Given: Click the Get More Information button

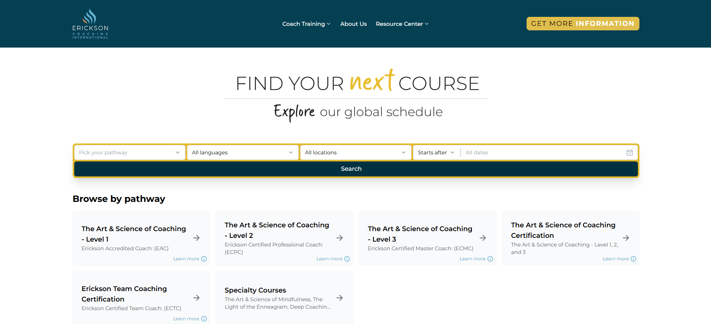Looking at the screenshot, I should click(583, 24).
